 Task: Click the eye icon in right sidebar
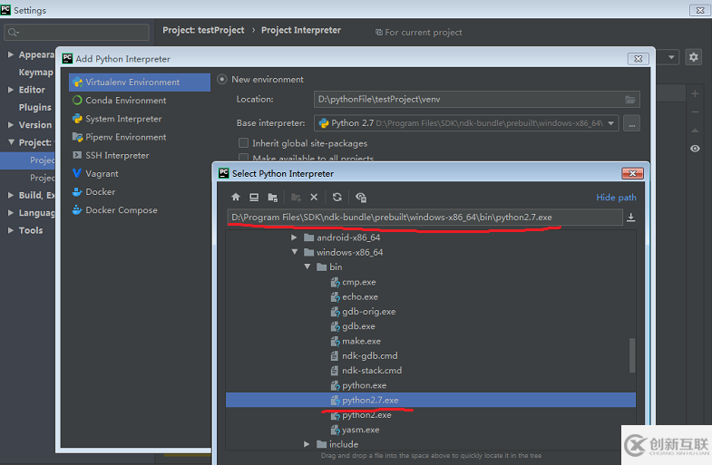coord(695,149)
